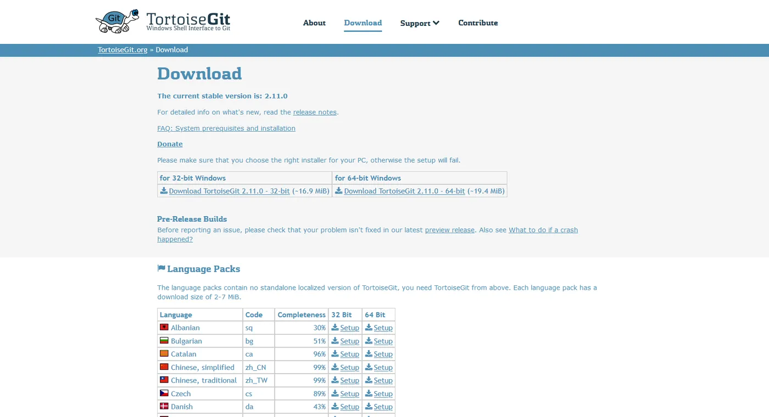
Task: Click 64 Bit Setup link for Chinese traditional
Action: pos(383,380)
